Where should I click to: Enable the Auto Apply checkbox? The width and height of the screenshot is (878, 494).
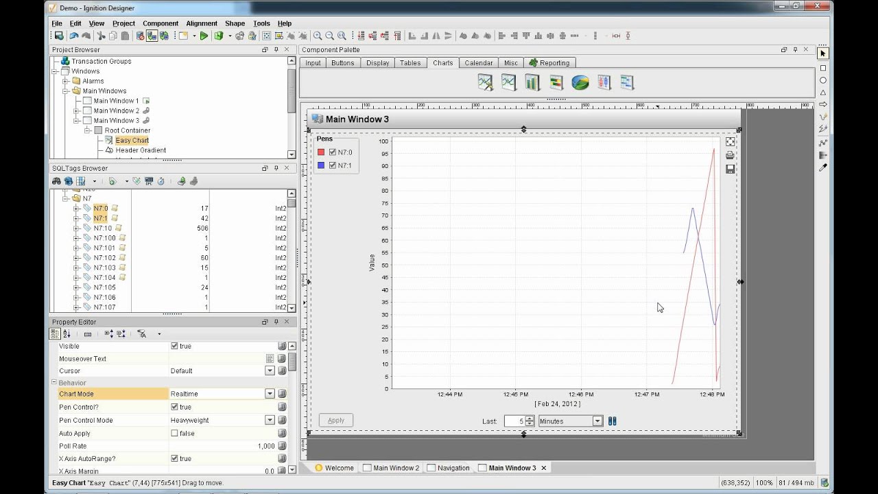pos(174,433)
